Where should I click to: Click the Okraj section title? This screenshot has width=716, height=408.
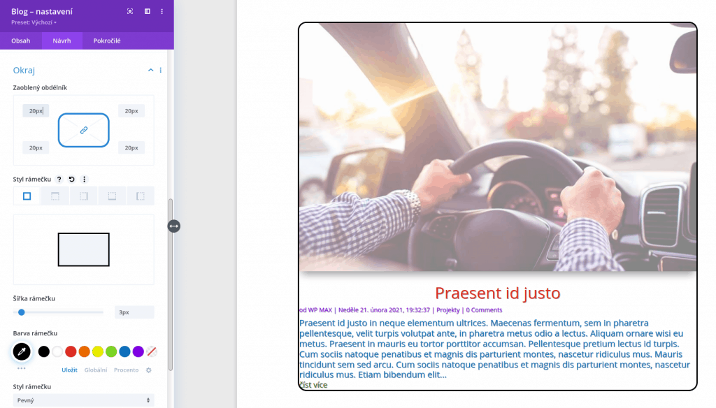(24, 71)
